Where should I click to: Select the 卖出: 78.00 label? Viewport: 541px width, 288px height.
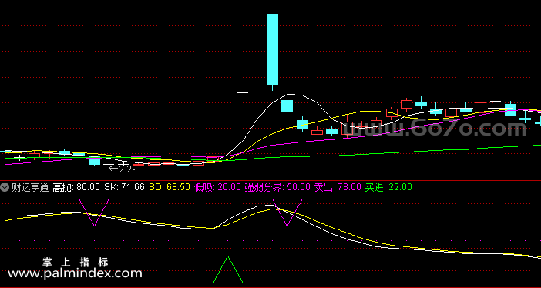point(338,187)
